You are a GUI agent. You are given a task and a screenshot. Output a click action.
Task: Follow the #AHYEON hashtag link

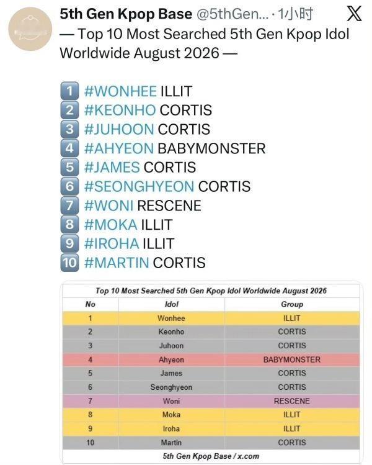[x=119, y=148]
